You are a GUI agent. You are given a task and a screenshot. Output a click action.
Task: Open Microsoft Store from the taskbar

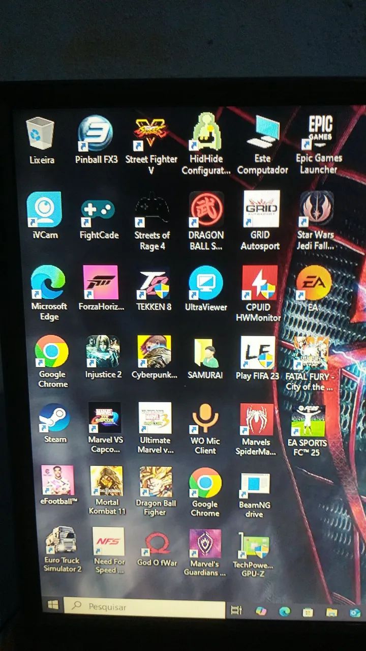(308, 612)
